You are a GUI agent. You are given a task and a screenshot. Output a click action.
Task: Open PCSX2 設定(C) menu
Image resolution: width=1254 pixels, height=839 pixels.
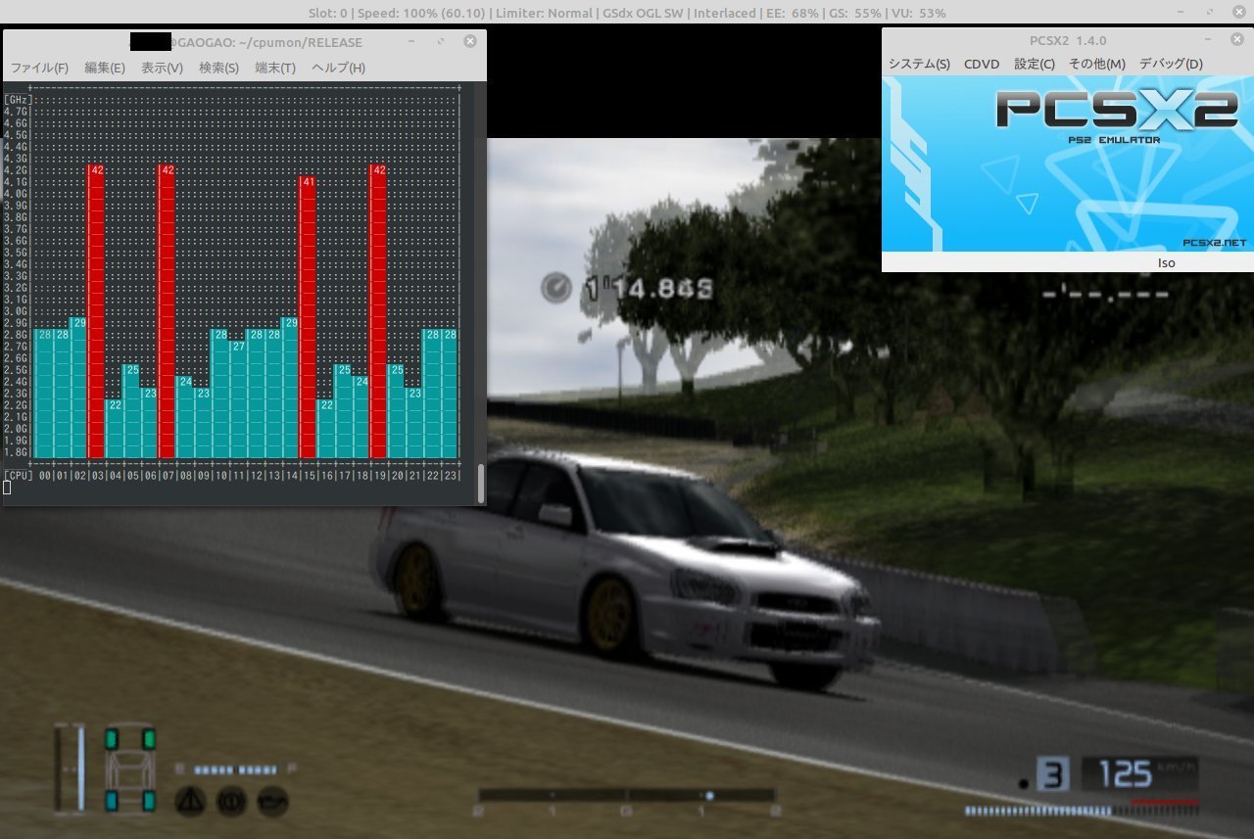(1035, 64)
